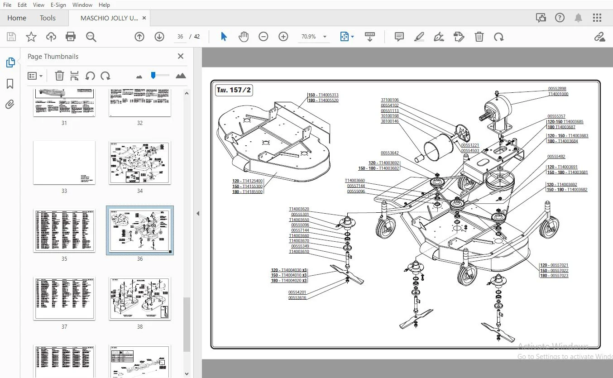Image resolution: width=613 pixels, height=378 pixels.
Task: Activate the Selection arrow tool
Action: click(x=224, y=37)
